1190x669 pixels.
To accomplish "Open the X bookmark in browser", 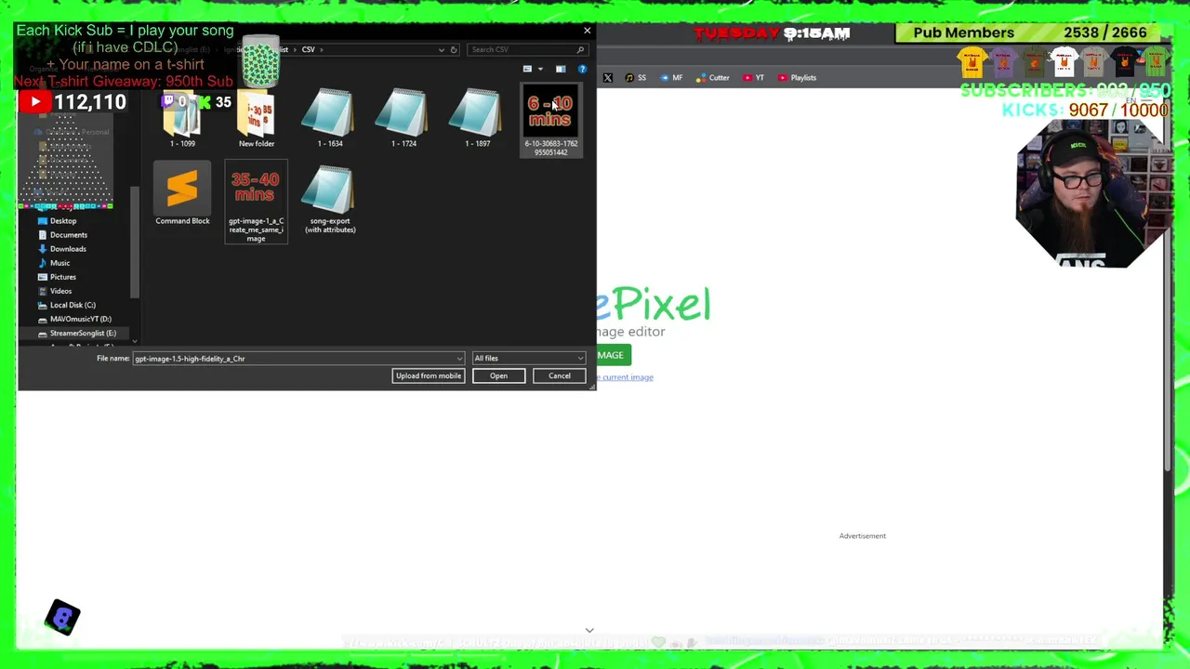I will [607, 78].
